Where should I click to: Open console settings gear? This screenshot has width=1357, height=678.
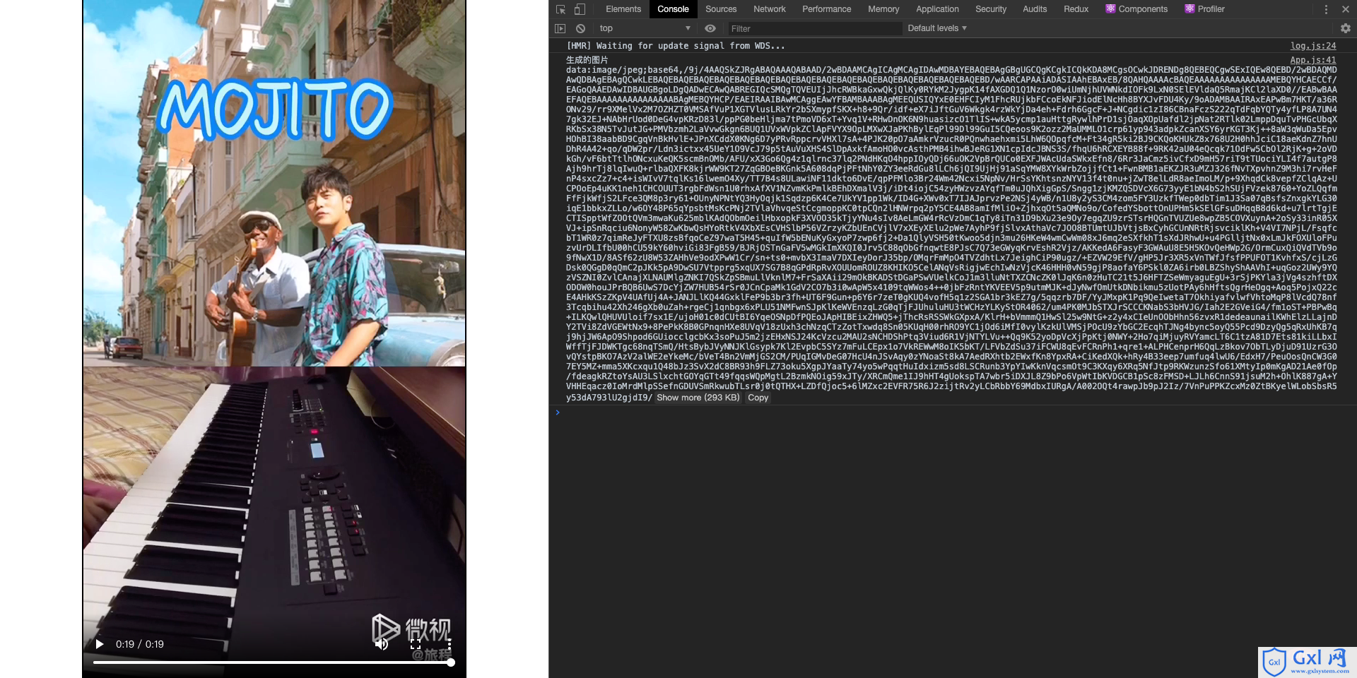1346,28
